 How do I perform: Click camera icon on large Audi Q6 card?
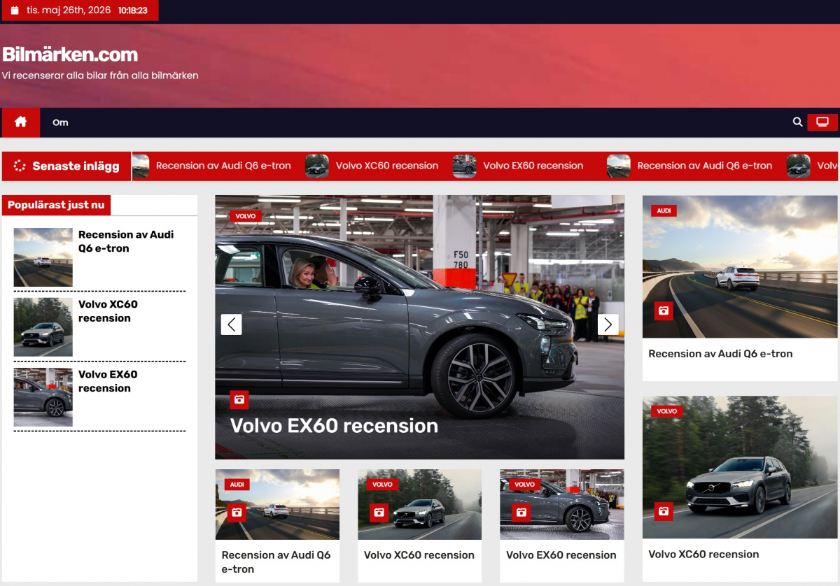(664, 310)
